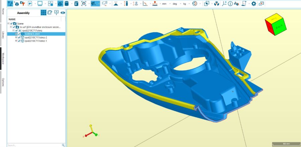
Task: Click the focus target icon in the toolbar
Action: pos(84,4)
